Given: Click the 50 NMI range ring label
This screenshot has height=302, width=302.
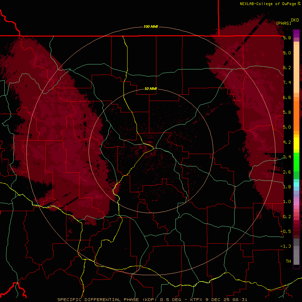Looking at the screenshot, I should [151, 89].
